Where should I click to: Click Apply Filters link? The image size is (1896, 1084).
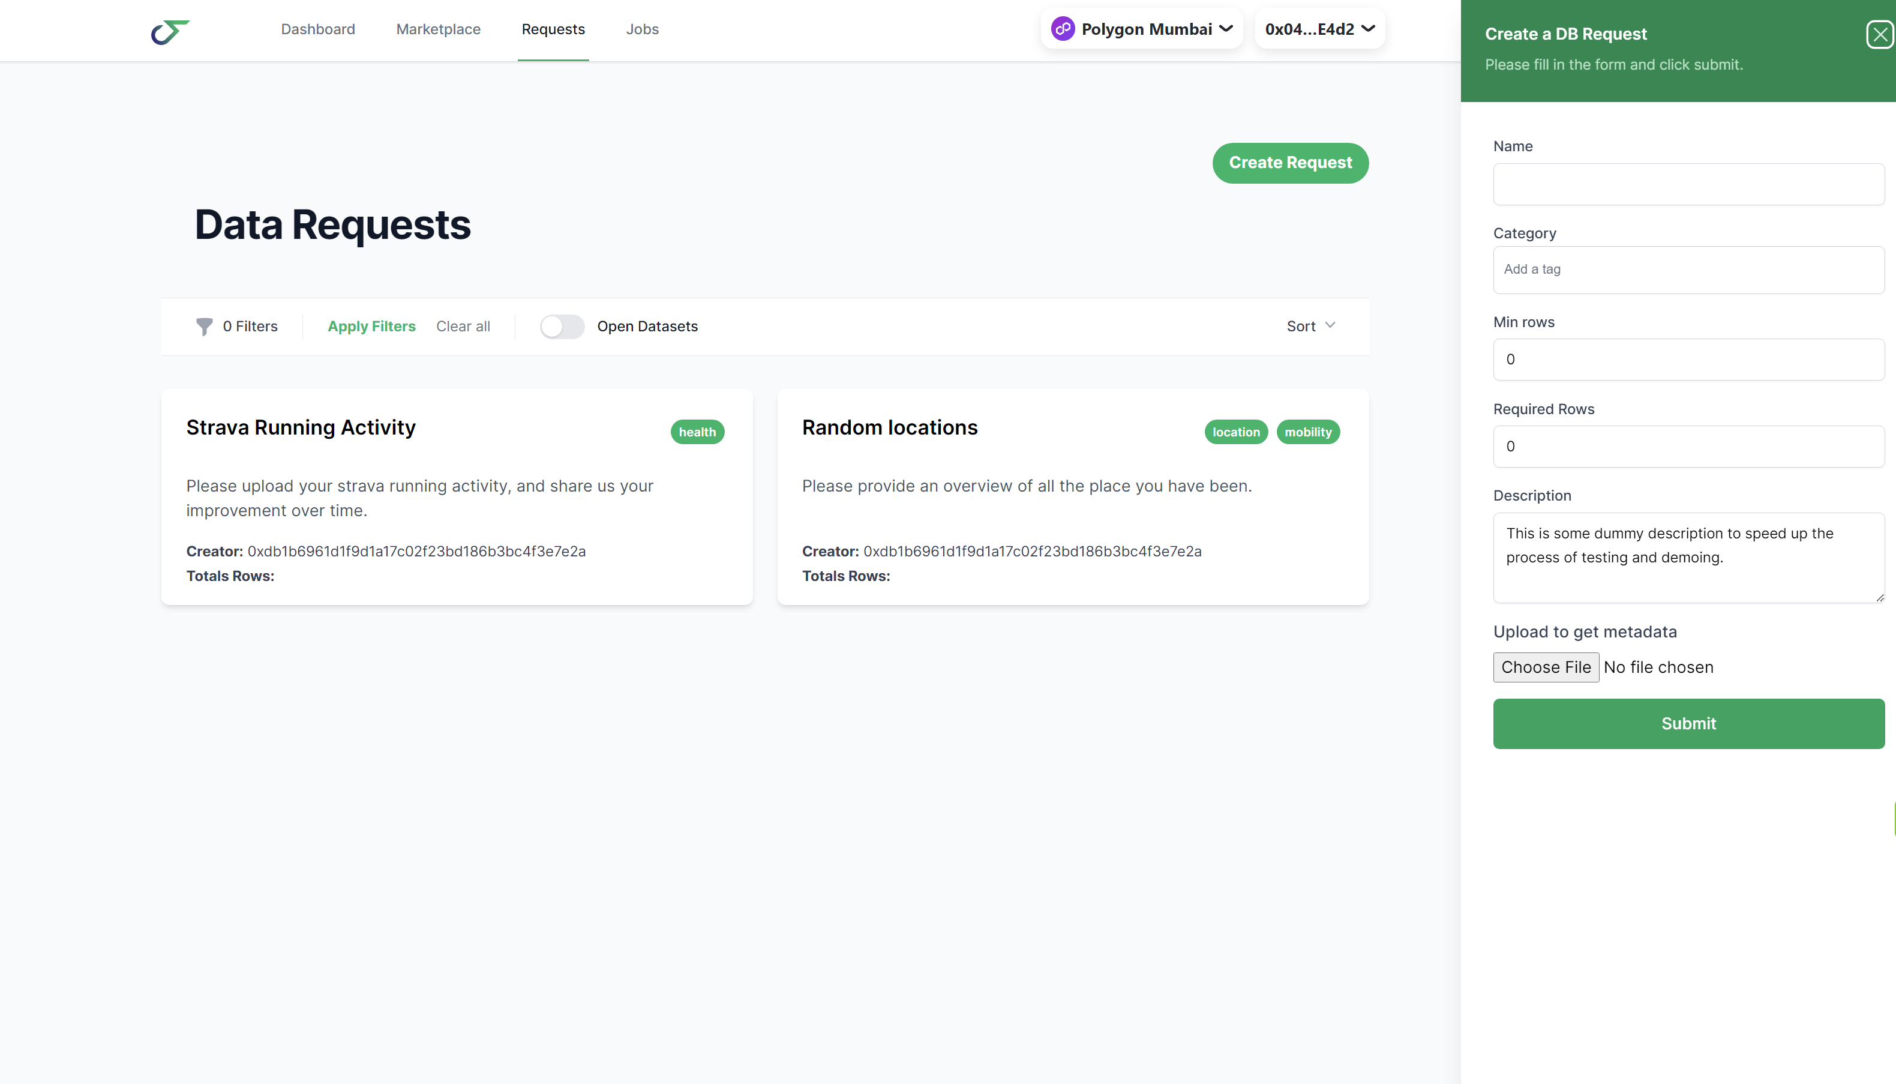tap(371, 326)
